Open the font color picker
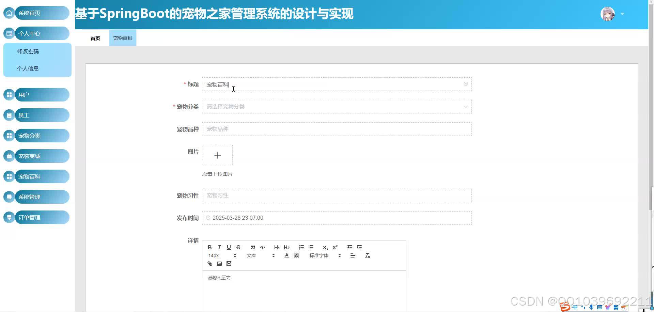 point(286,255)
